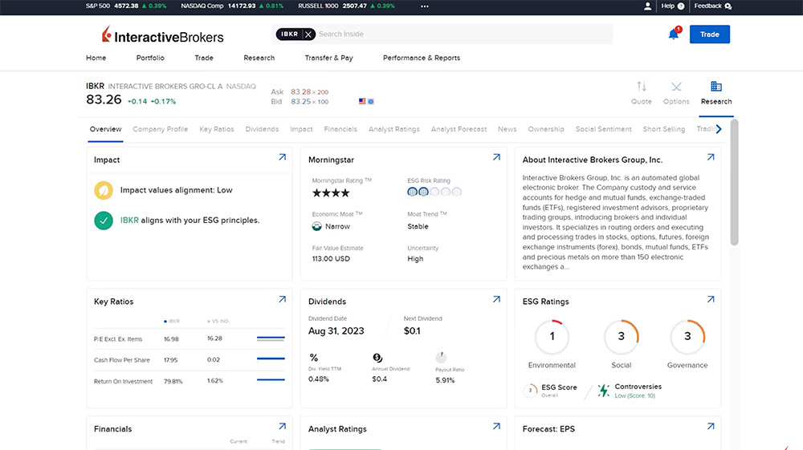Expand the ESG Ratings card arrow

coord(710,300)
